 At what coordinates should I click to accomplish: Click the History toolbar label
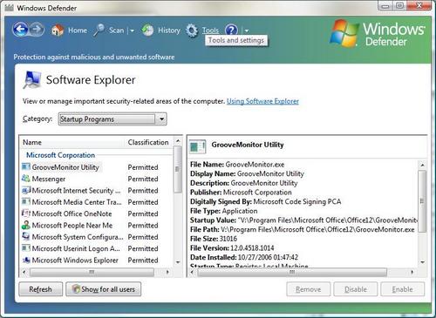[169, 30]
